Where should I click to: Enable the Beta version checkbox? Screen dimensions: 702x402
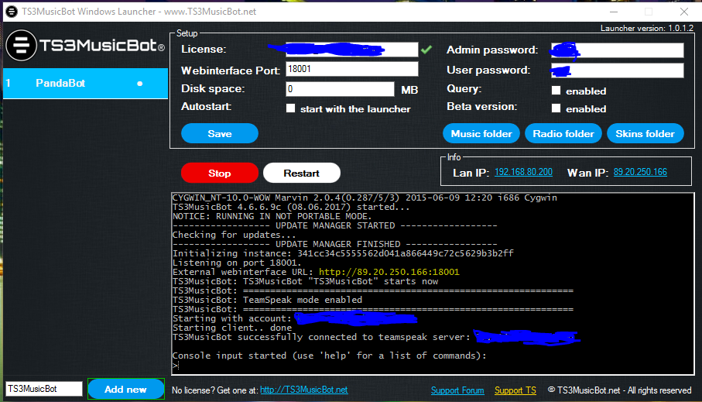(x=556, y=108)
